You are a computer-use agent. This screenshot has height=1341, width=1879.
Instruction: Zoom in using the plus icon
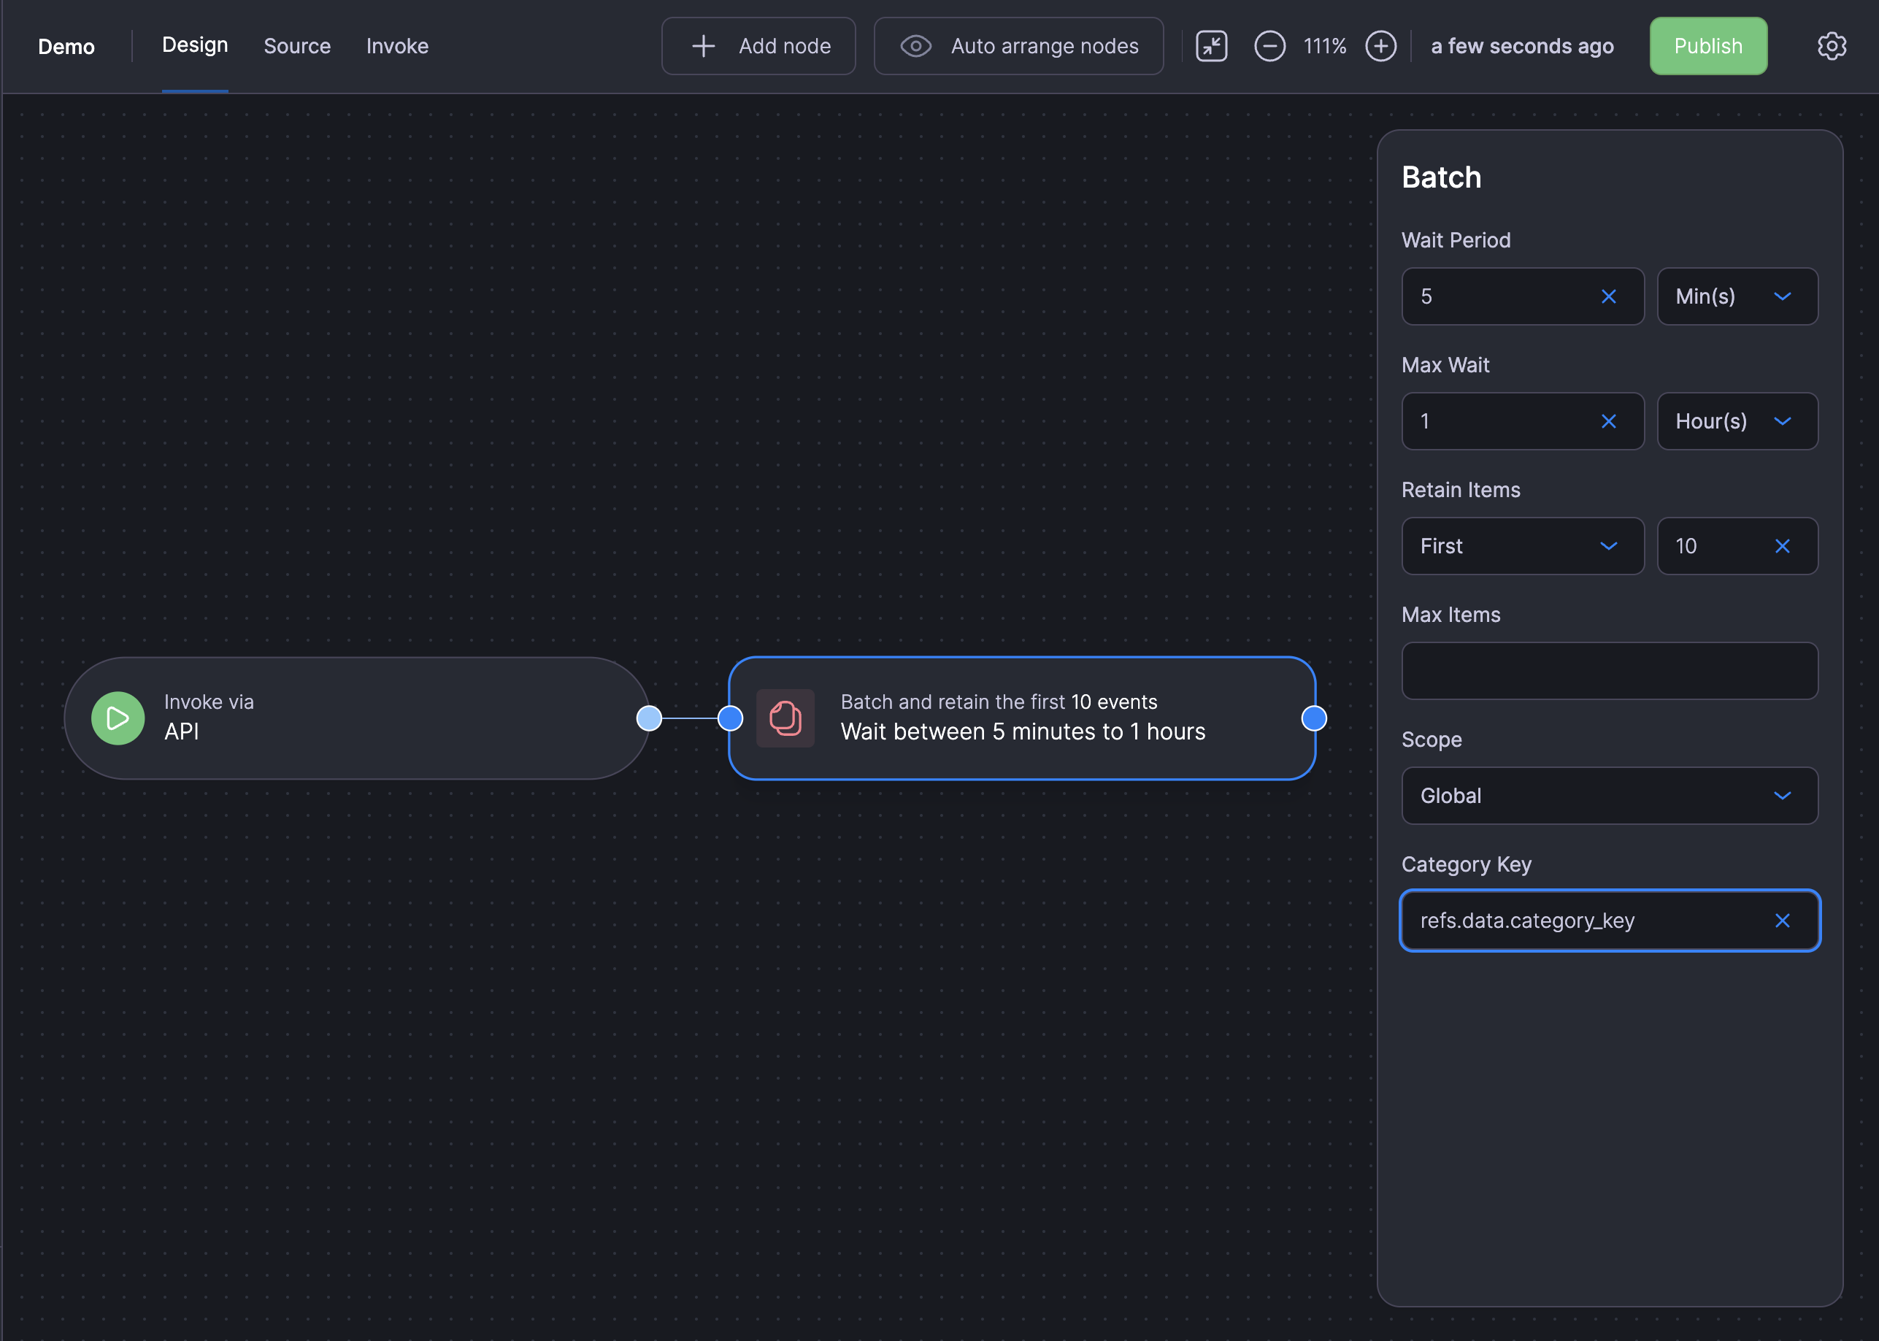pos(1380,45)
